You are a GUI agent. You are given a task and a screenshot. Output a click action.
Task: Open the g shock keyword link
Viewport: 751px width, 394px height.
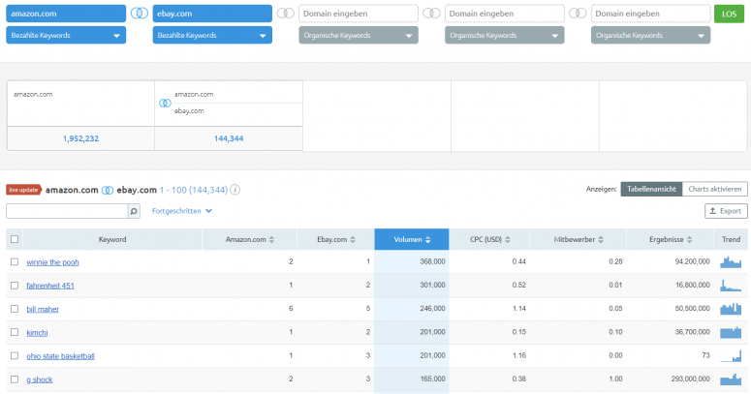click(x=40, y=379)
